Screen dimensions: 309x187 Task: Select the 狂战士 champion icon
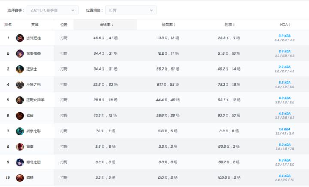click(20, 69)
